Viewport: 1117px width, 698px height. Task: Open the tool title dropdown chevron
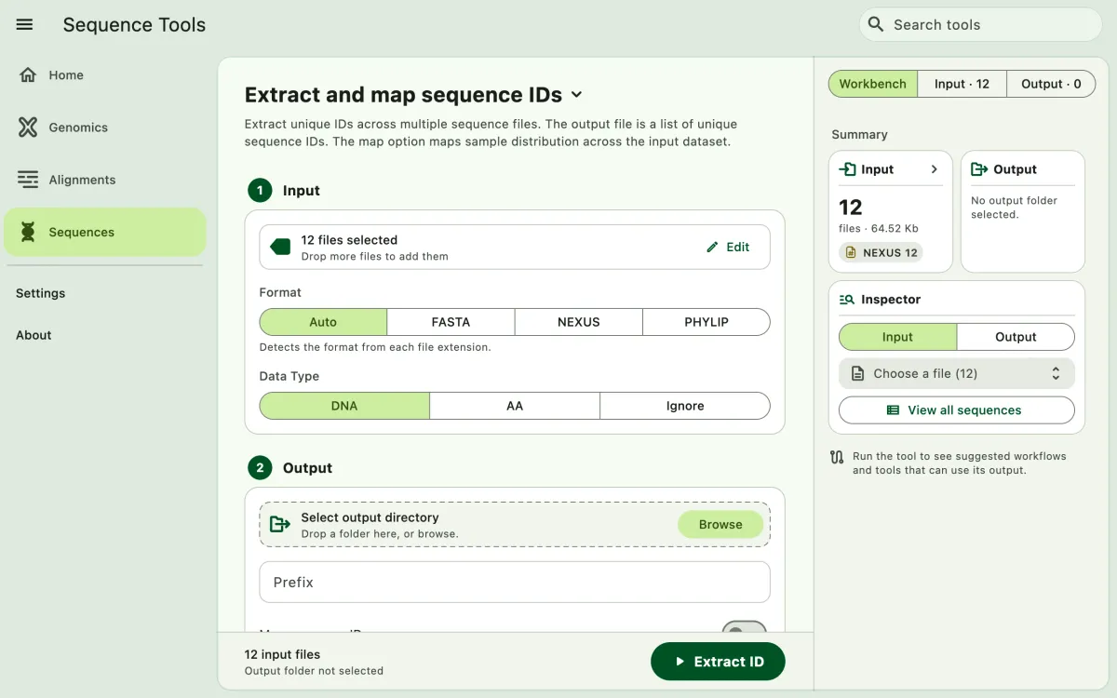[576, 95]
